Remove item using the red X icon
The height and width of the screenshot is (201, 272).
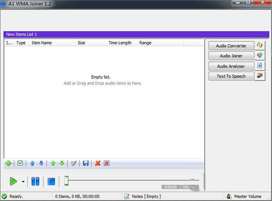click(97, 163)
